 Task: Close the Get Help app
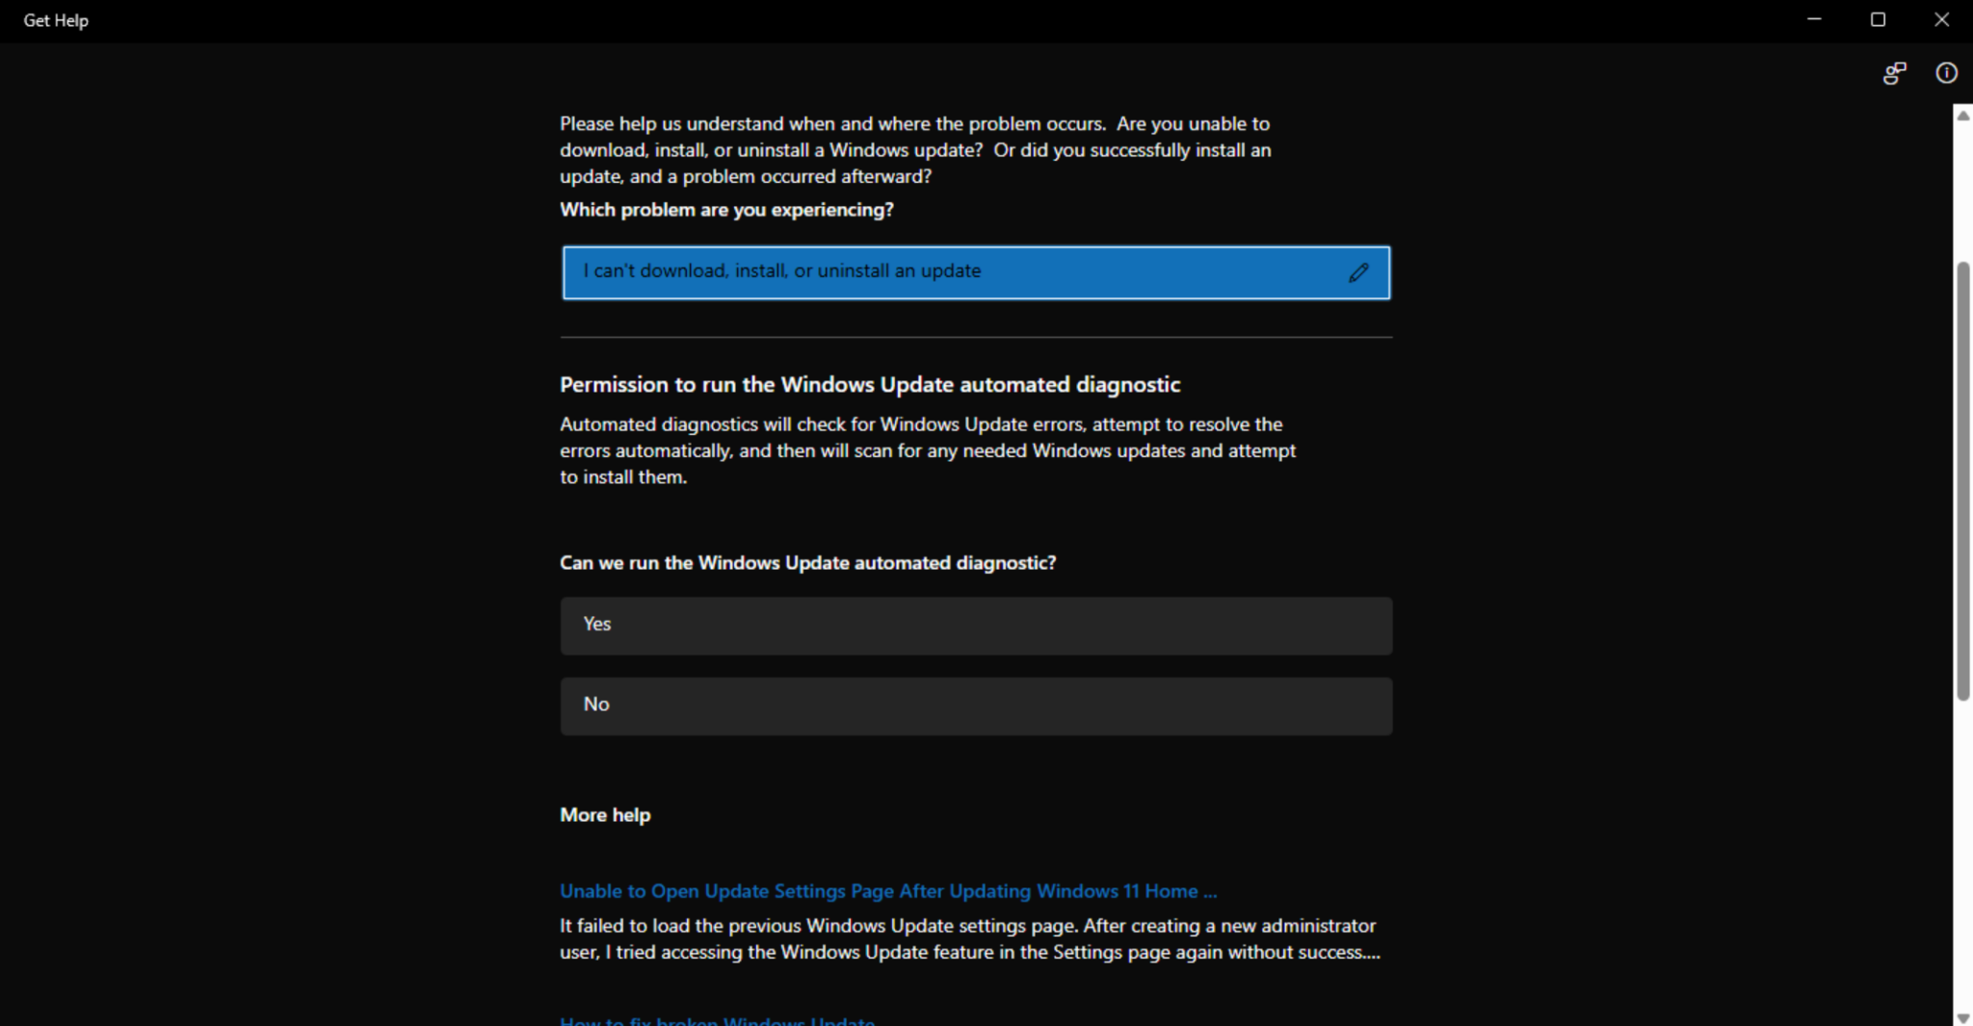1943,19
